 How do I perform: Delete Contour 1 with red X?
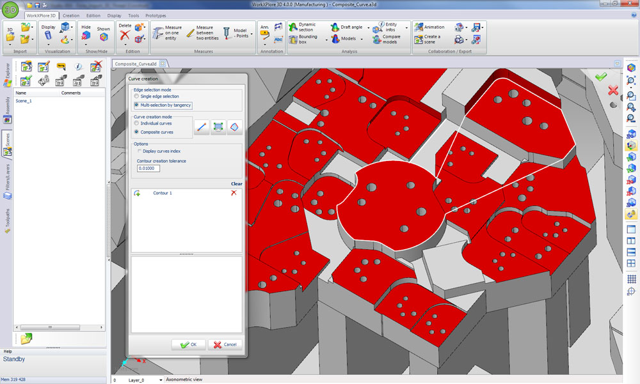(234, 192)
